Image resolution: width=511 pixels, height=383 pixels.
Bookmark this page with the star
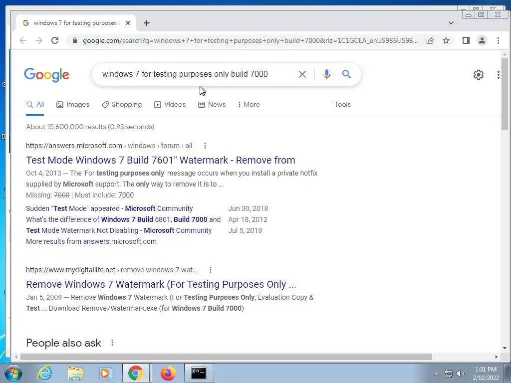pos(446,40)
